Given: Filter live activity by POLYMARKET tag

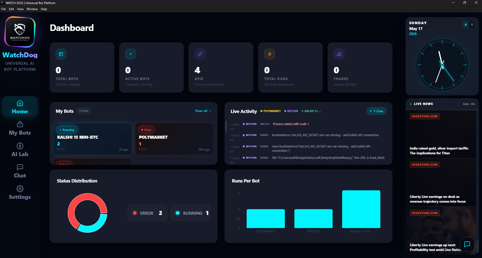Looking at the screenshot, I should (x=271, y=111).
